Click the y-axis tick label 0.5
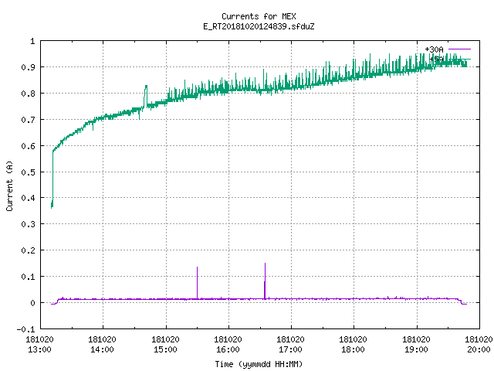The image size is (494, 371). (28, 172)
